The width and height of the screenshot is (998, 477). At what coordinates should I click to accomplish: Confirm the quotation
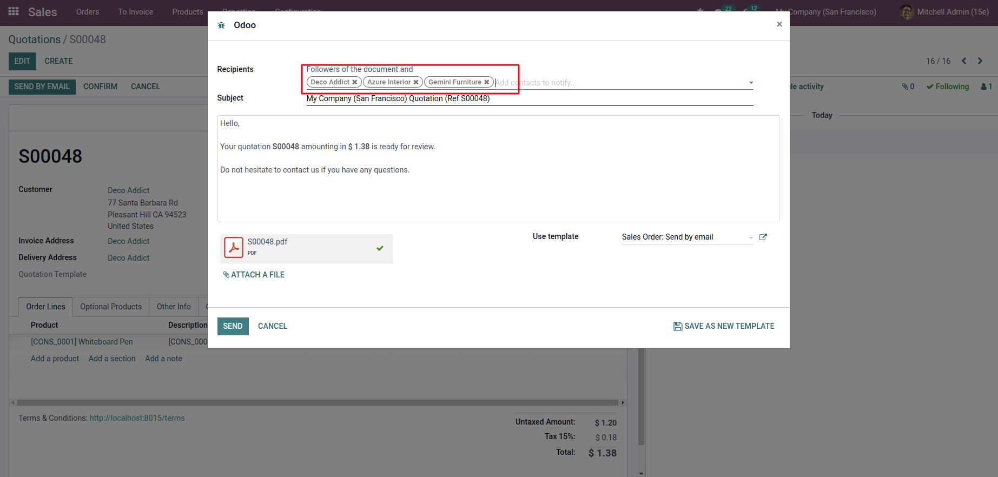pyautogui.click(x=100, y=87)
